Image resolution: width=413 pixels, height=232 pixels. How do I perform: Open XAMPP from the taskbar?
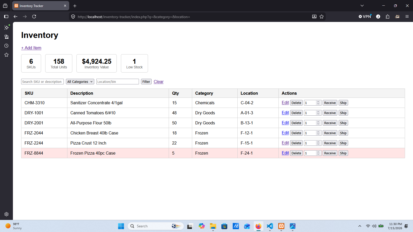click(x=281, y=226)
